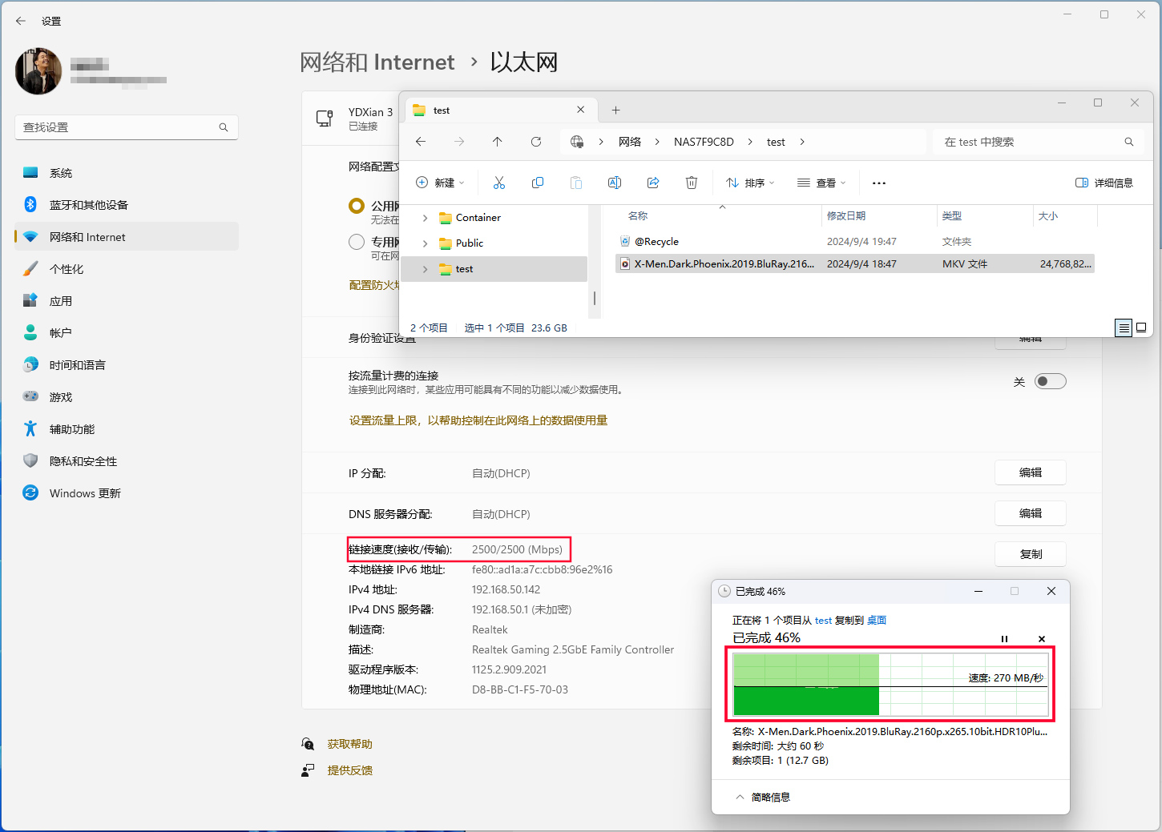Click the Settings search magnifier icon
This screenshot has width=1162, height=832.
[224, 127]
